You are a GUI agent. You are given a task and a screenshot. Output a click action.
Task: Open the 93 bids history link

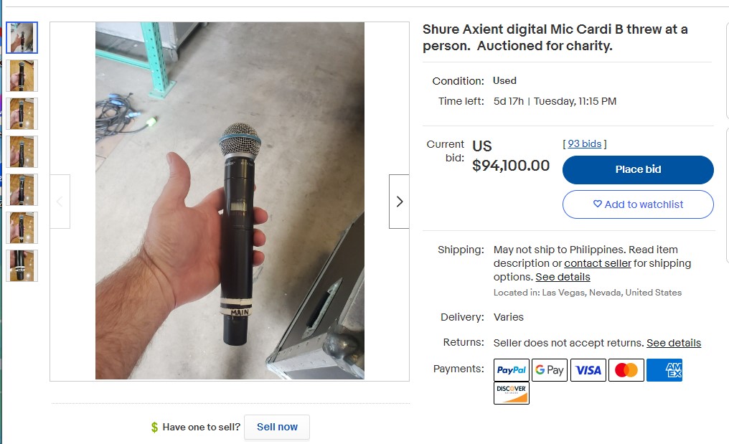pyautogui.click(x=585, y=144)
